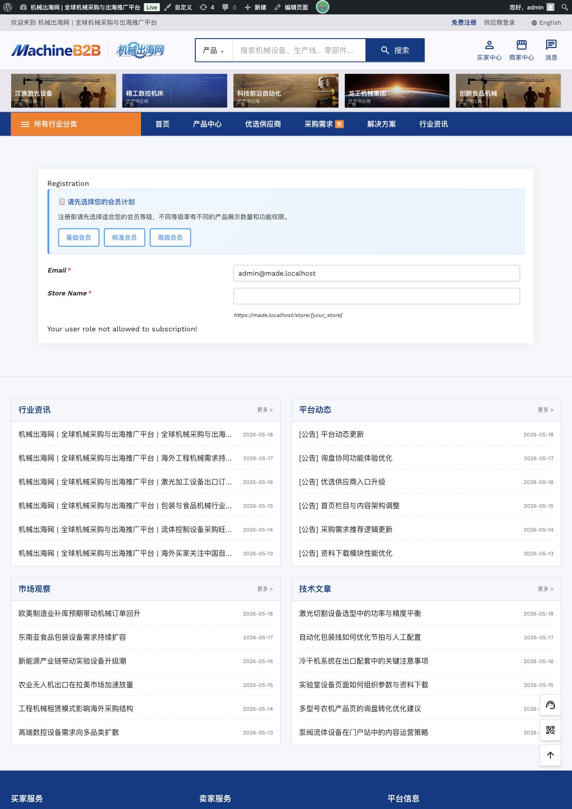Image resolution: width=572 pixels, height=809 pixels.
Task: Select the 基础会员 membership plan
Action: [79, 237]
